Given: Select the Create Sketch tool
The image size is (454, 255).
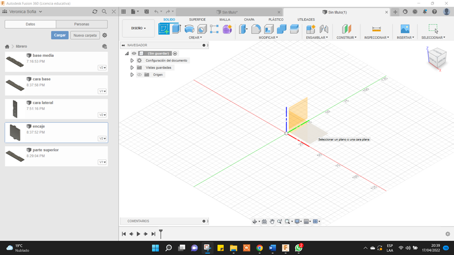Looking at the screenshot, I should (164, 29).
